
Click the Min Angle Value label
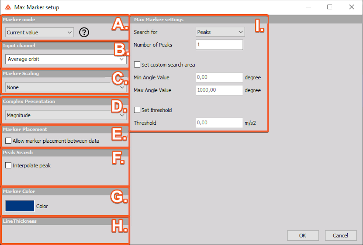pyautogui.click(x=152, y=78)
